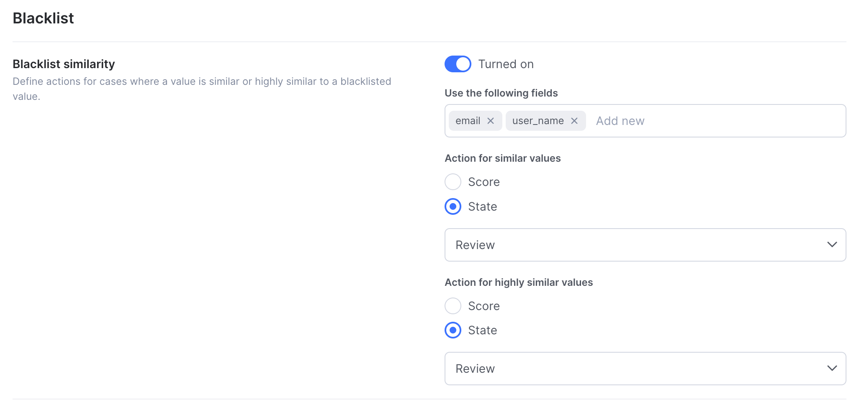Click the 'Turned on' toggle label
The image size is (859, 407).
point(506,64)
